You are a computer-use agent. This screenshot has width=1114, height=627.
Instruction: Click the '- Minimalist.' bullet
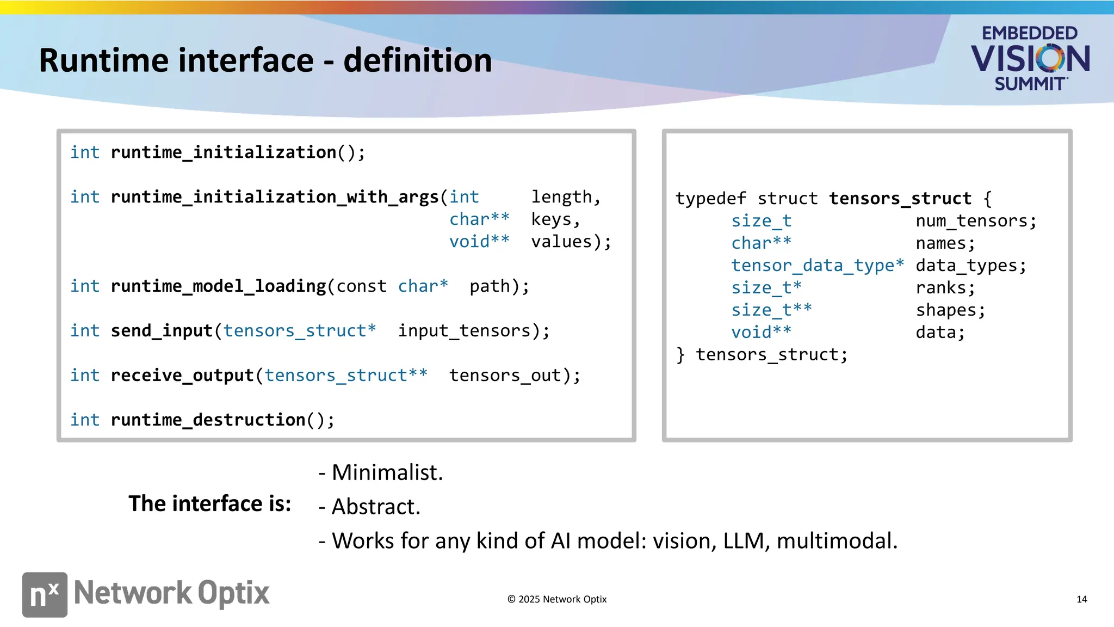coord(381,472)
